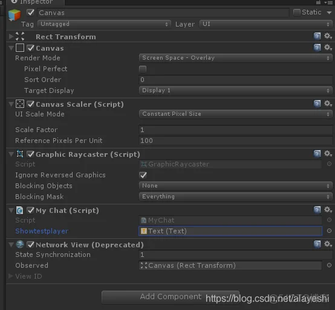Image resolution: width=335 pixels, height=310 pixels.
Task: Click the GraphicRaycaster script reference field
Action: click(230, 164)
